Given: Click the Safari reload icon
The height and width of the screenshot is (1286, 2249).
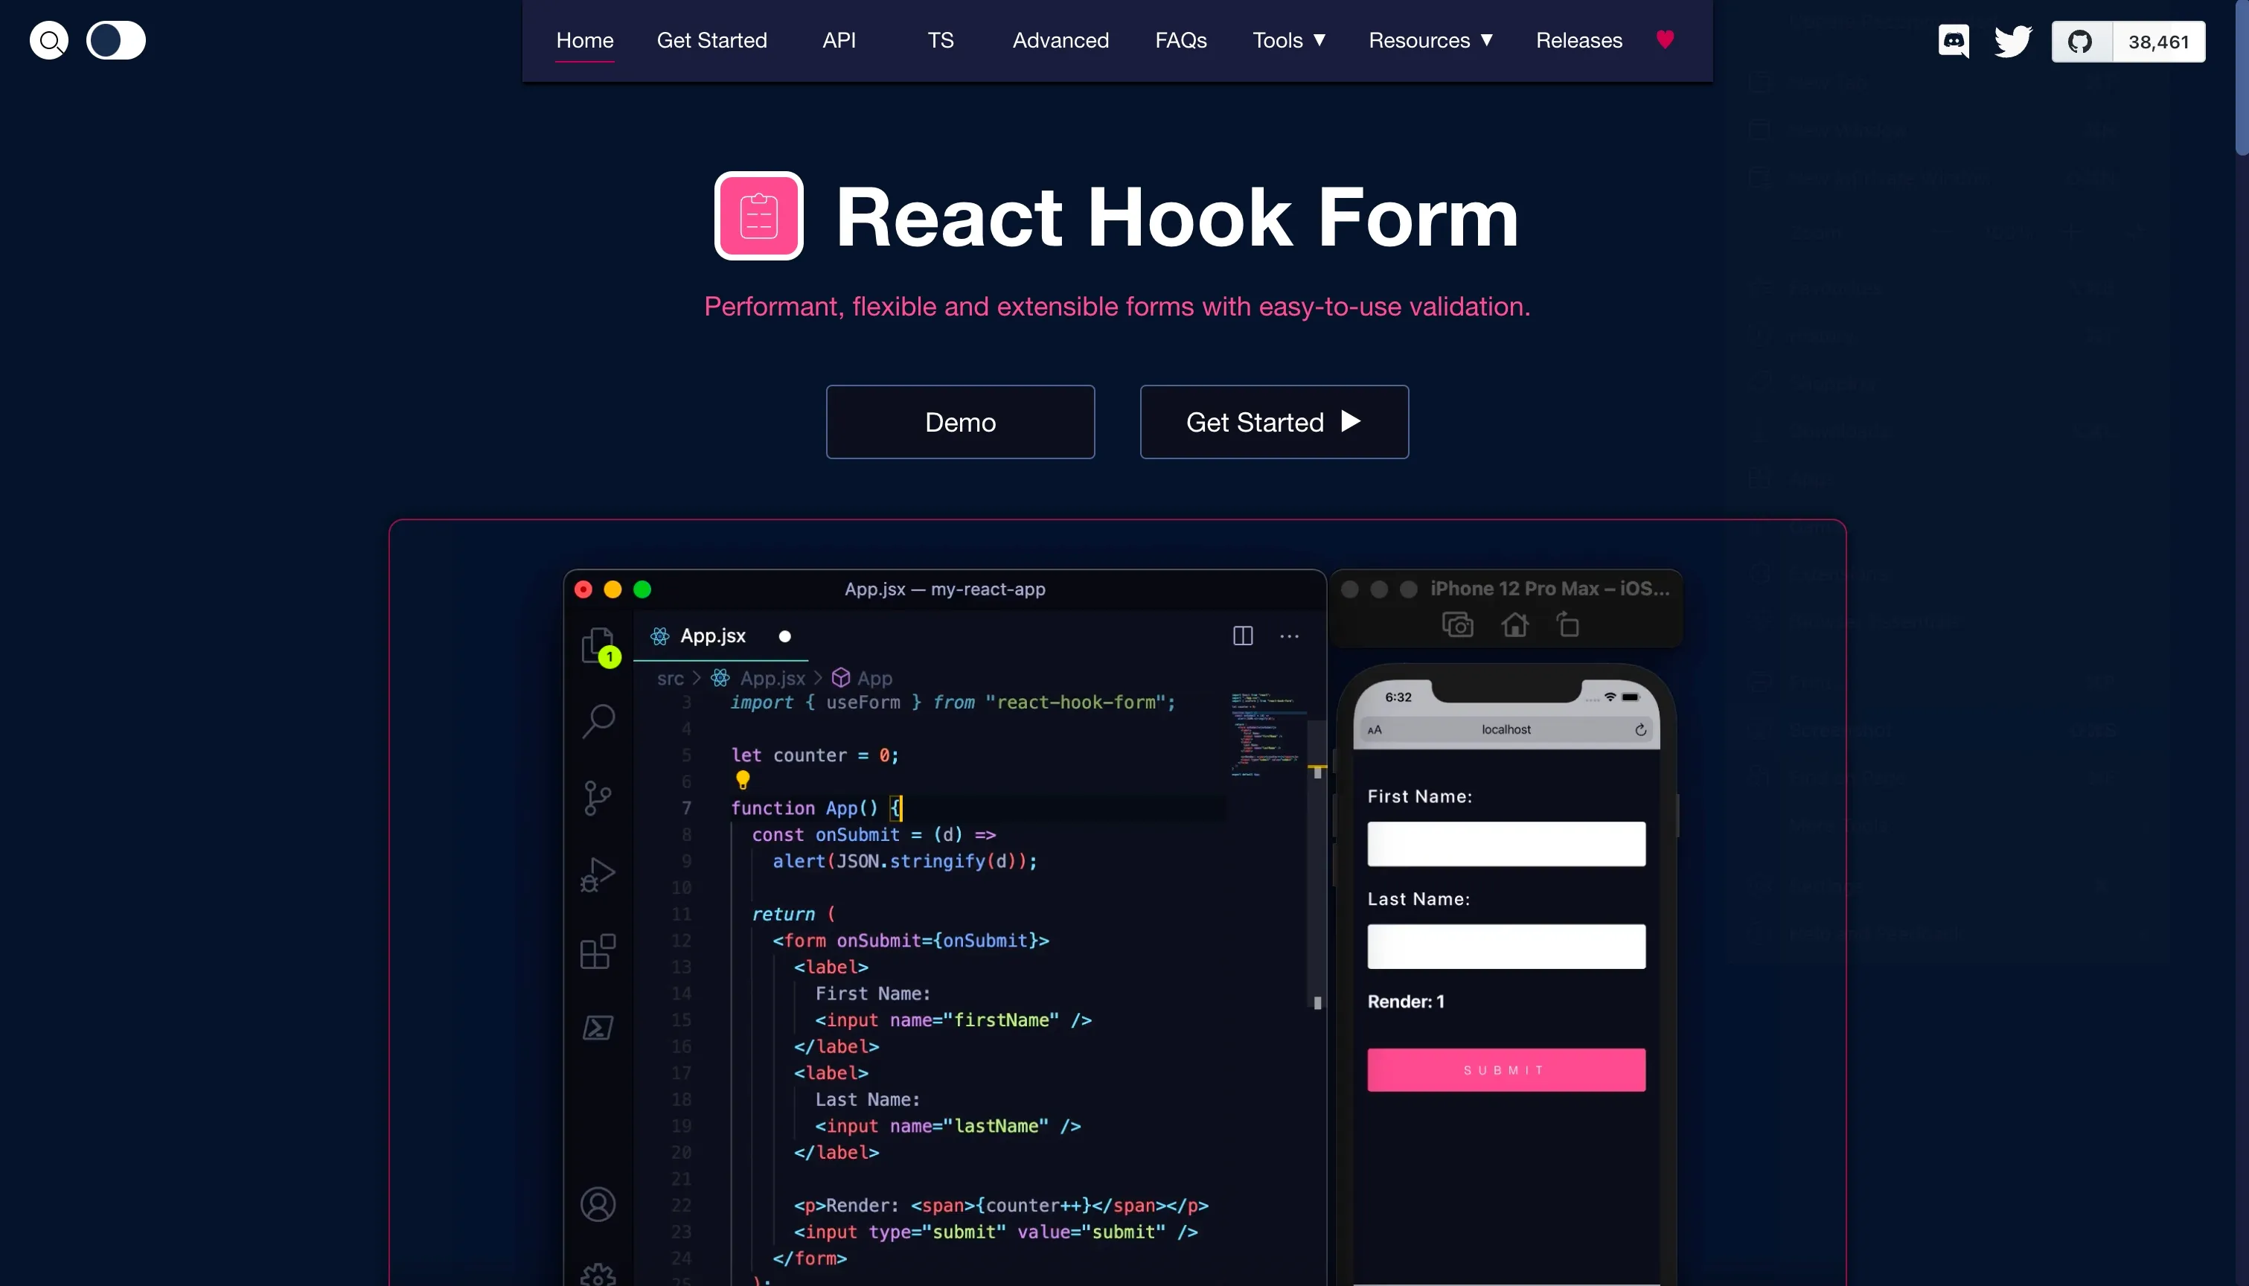Looking at the screenshot, I should pos(1641,729).
